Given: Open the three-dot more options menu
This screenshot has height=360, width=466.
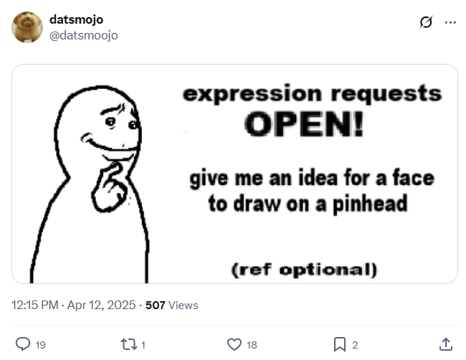Looking at the screenshot, I should pyautogui.click(x=450, y=22).
